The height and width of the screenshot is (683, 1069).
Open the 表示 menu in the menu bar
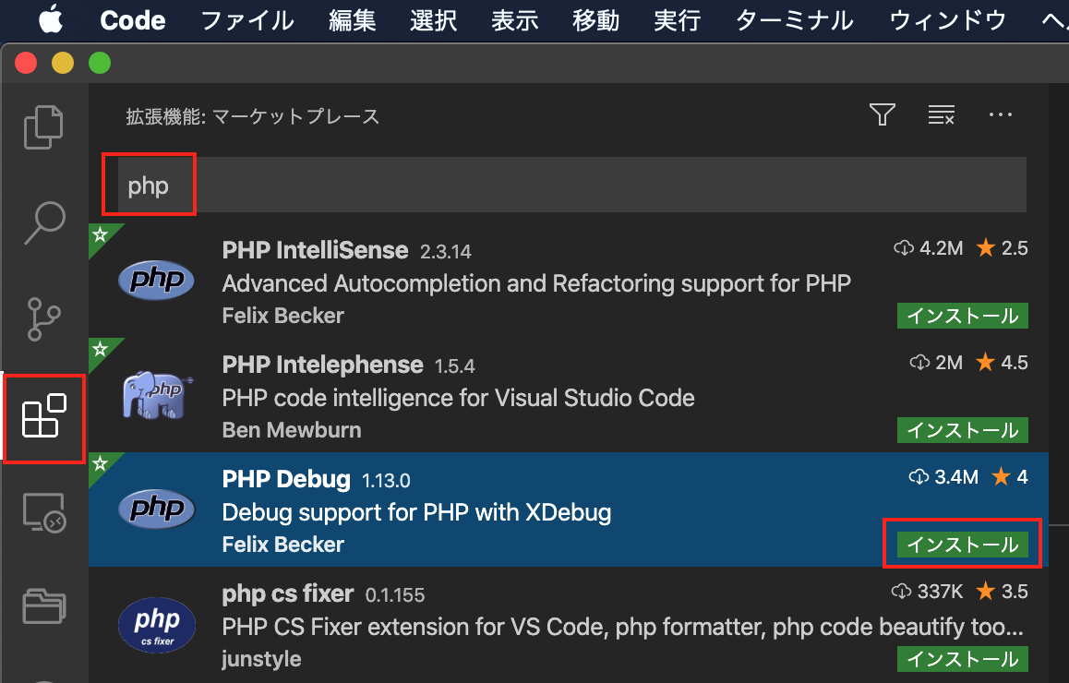pyautogui.click(x=514, y=20)
